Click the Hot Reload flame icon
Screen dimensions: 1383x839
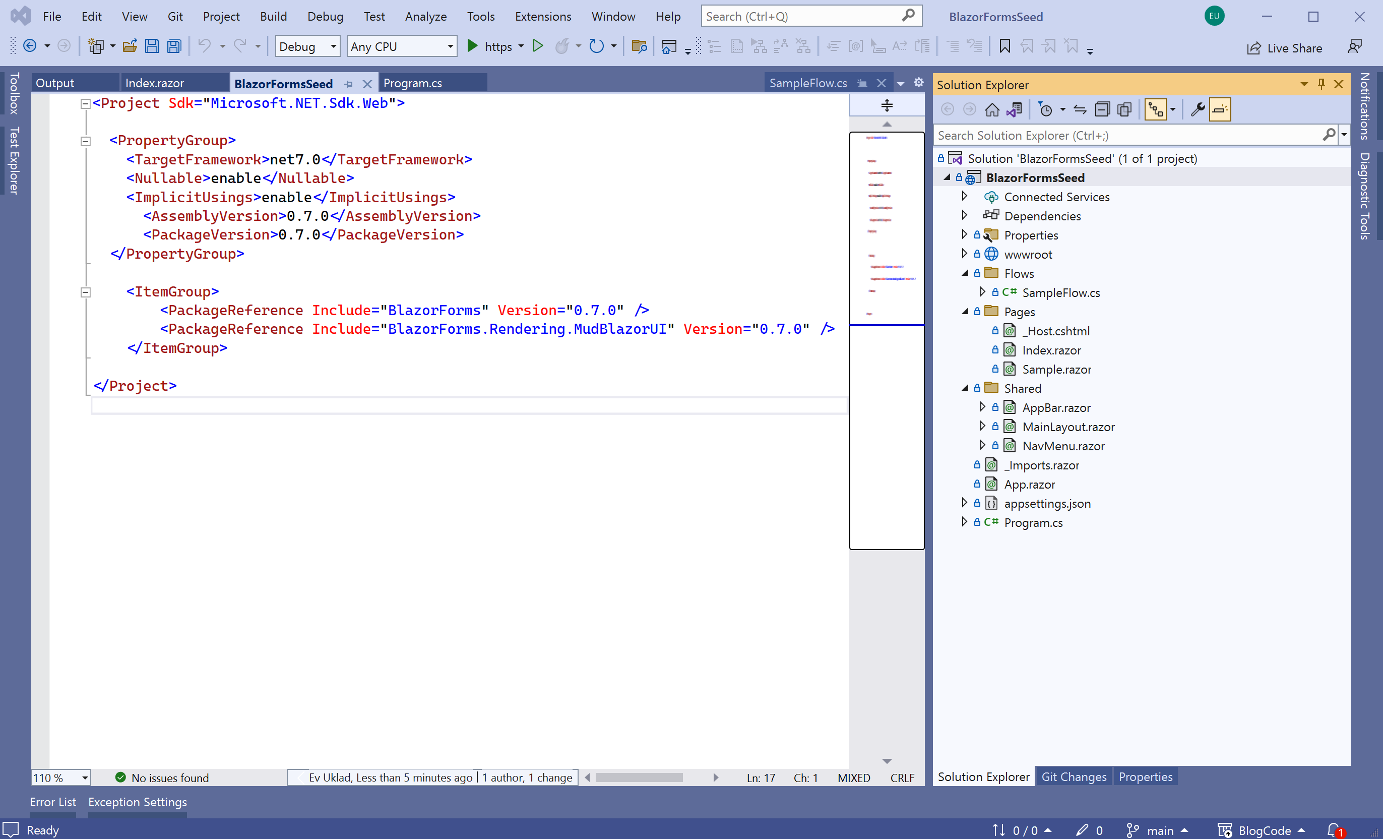[562, 46]
